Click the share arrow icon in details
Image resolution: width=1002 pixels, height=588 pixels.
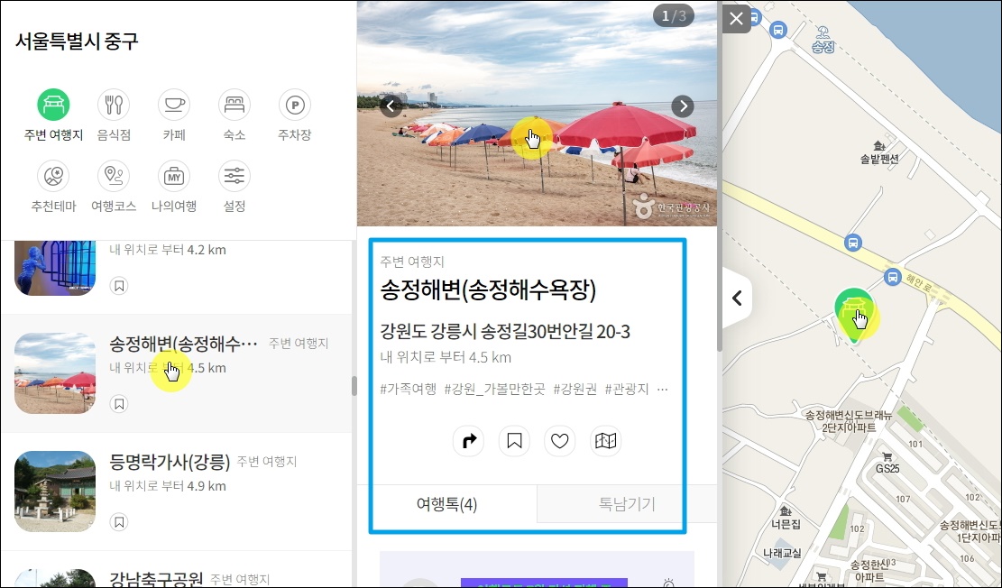coord(468,440)
